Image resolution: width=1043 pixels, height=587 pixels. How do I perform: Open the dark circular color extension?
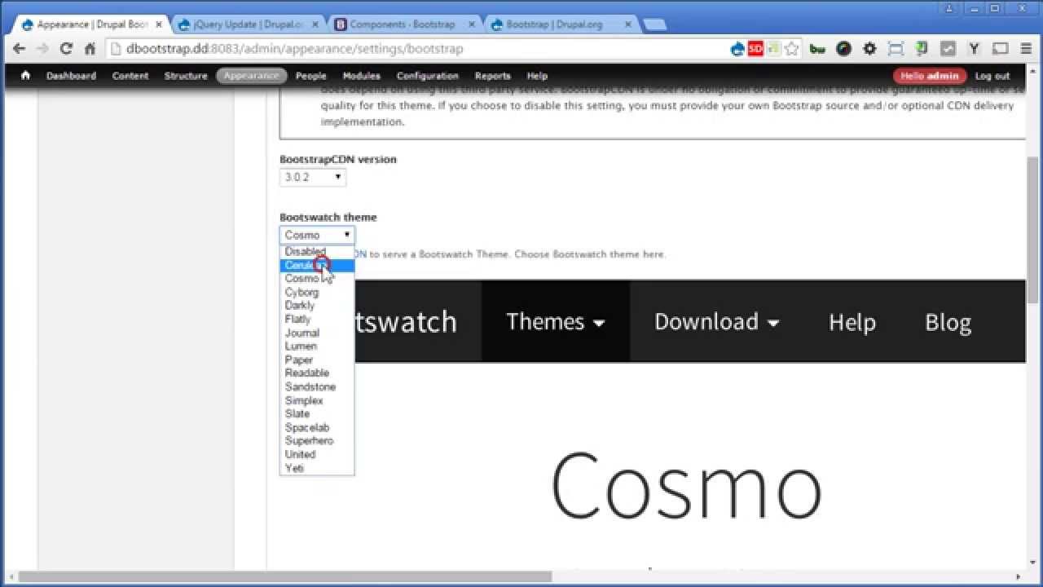tap(843, 49)
